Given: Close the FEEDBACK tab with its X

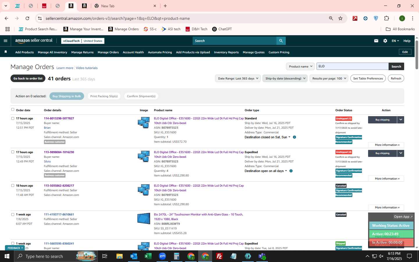Looking at the screenshot, I should (x=22, y=248).
